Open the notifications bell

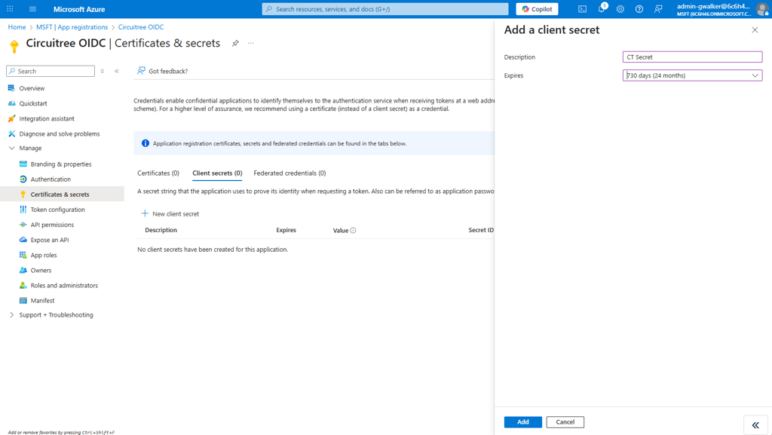tap(602, 9)
